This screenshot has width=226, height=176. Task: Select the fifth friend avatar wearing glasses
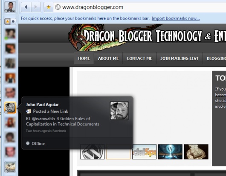(x=10, y=93)
